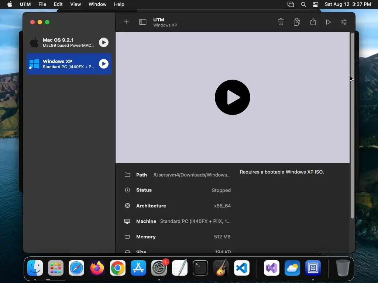
Task: Open the Apple menu
Action: coord(10,4)
